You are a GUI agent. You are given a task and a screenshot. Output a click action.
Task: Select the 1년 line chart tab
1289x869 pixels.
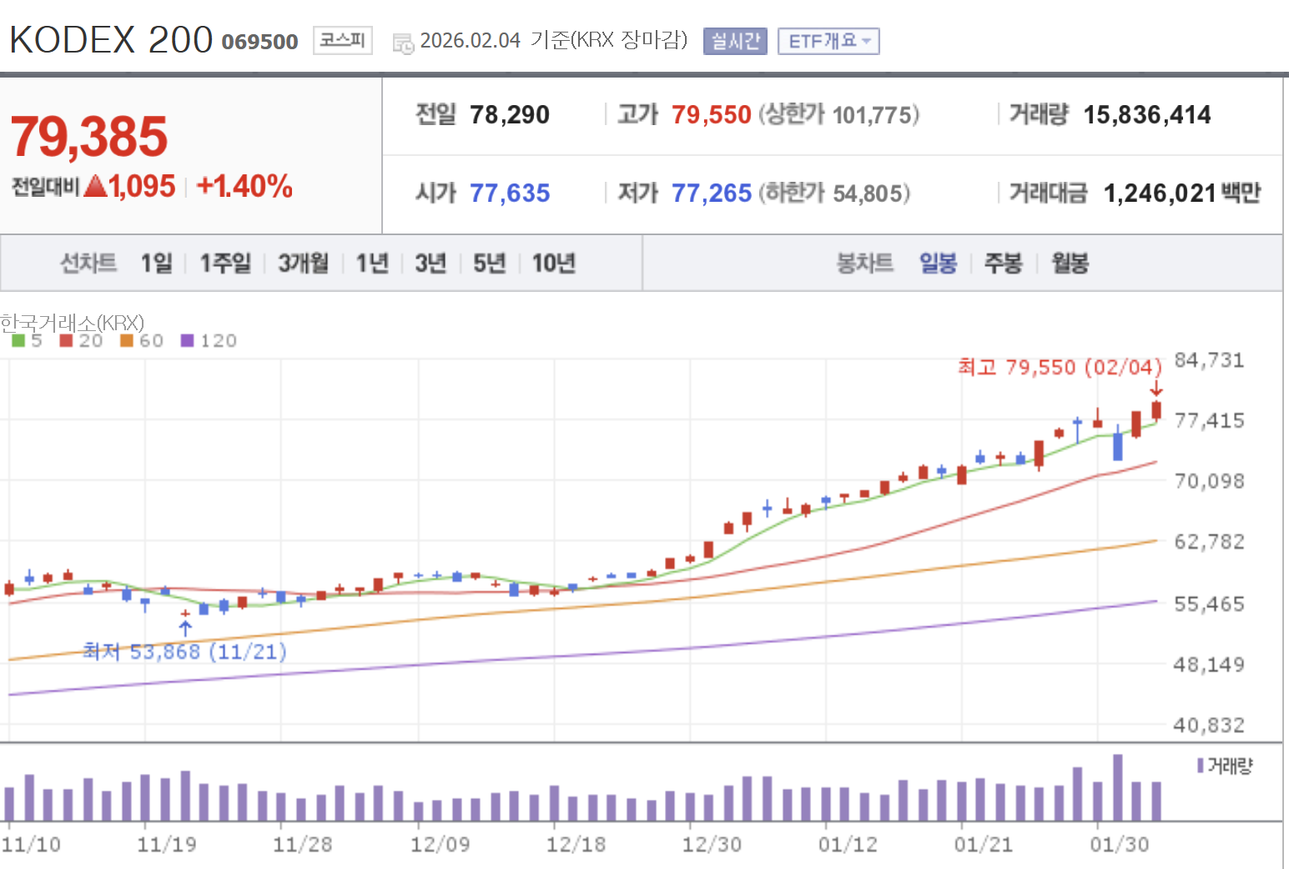click(372, 264)
